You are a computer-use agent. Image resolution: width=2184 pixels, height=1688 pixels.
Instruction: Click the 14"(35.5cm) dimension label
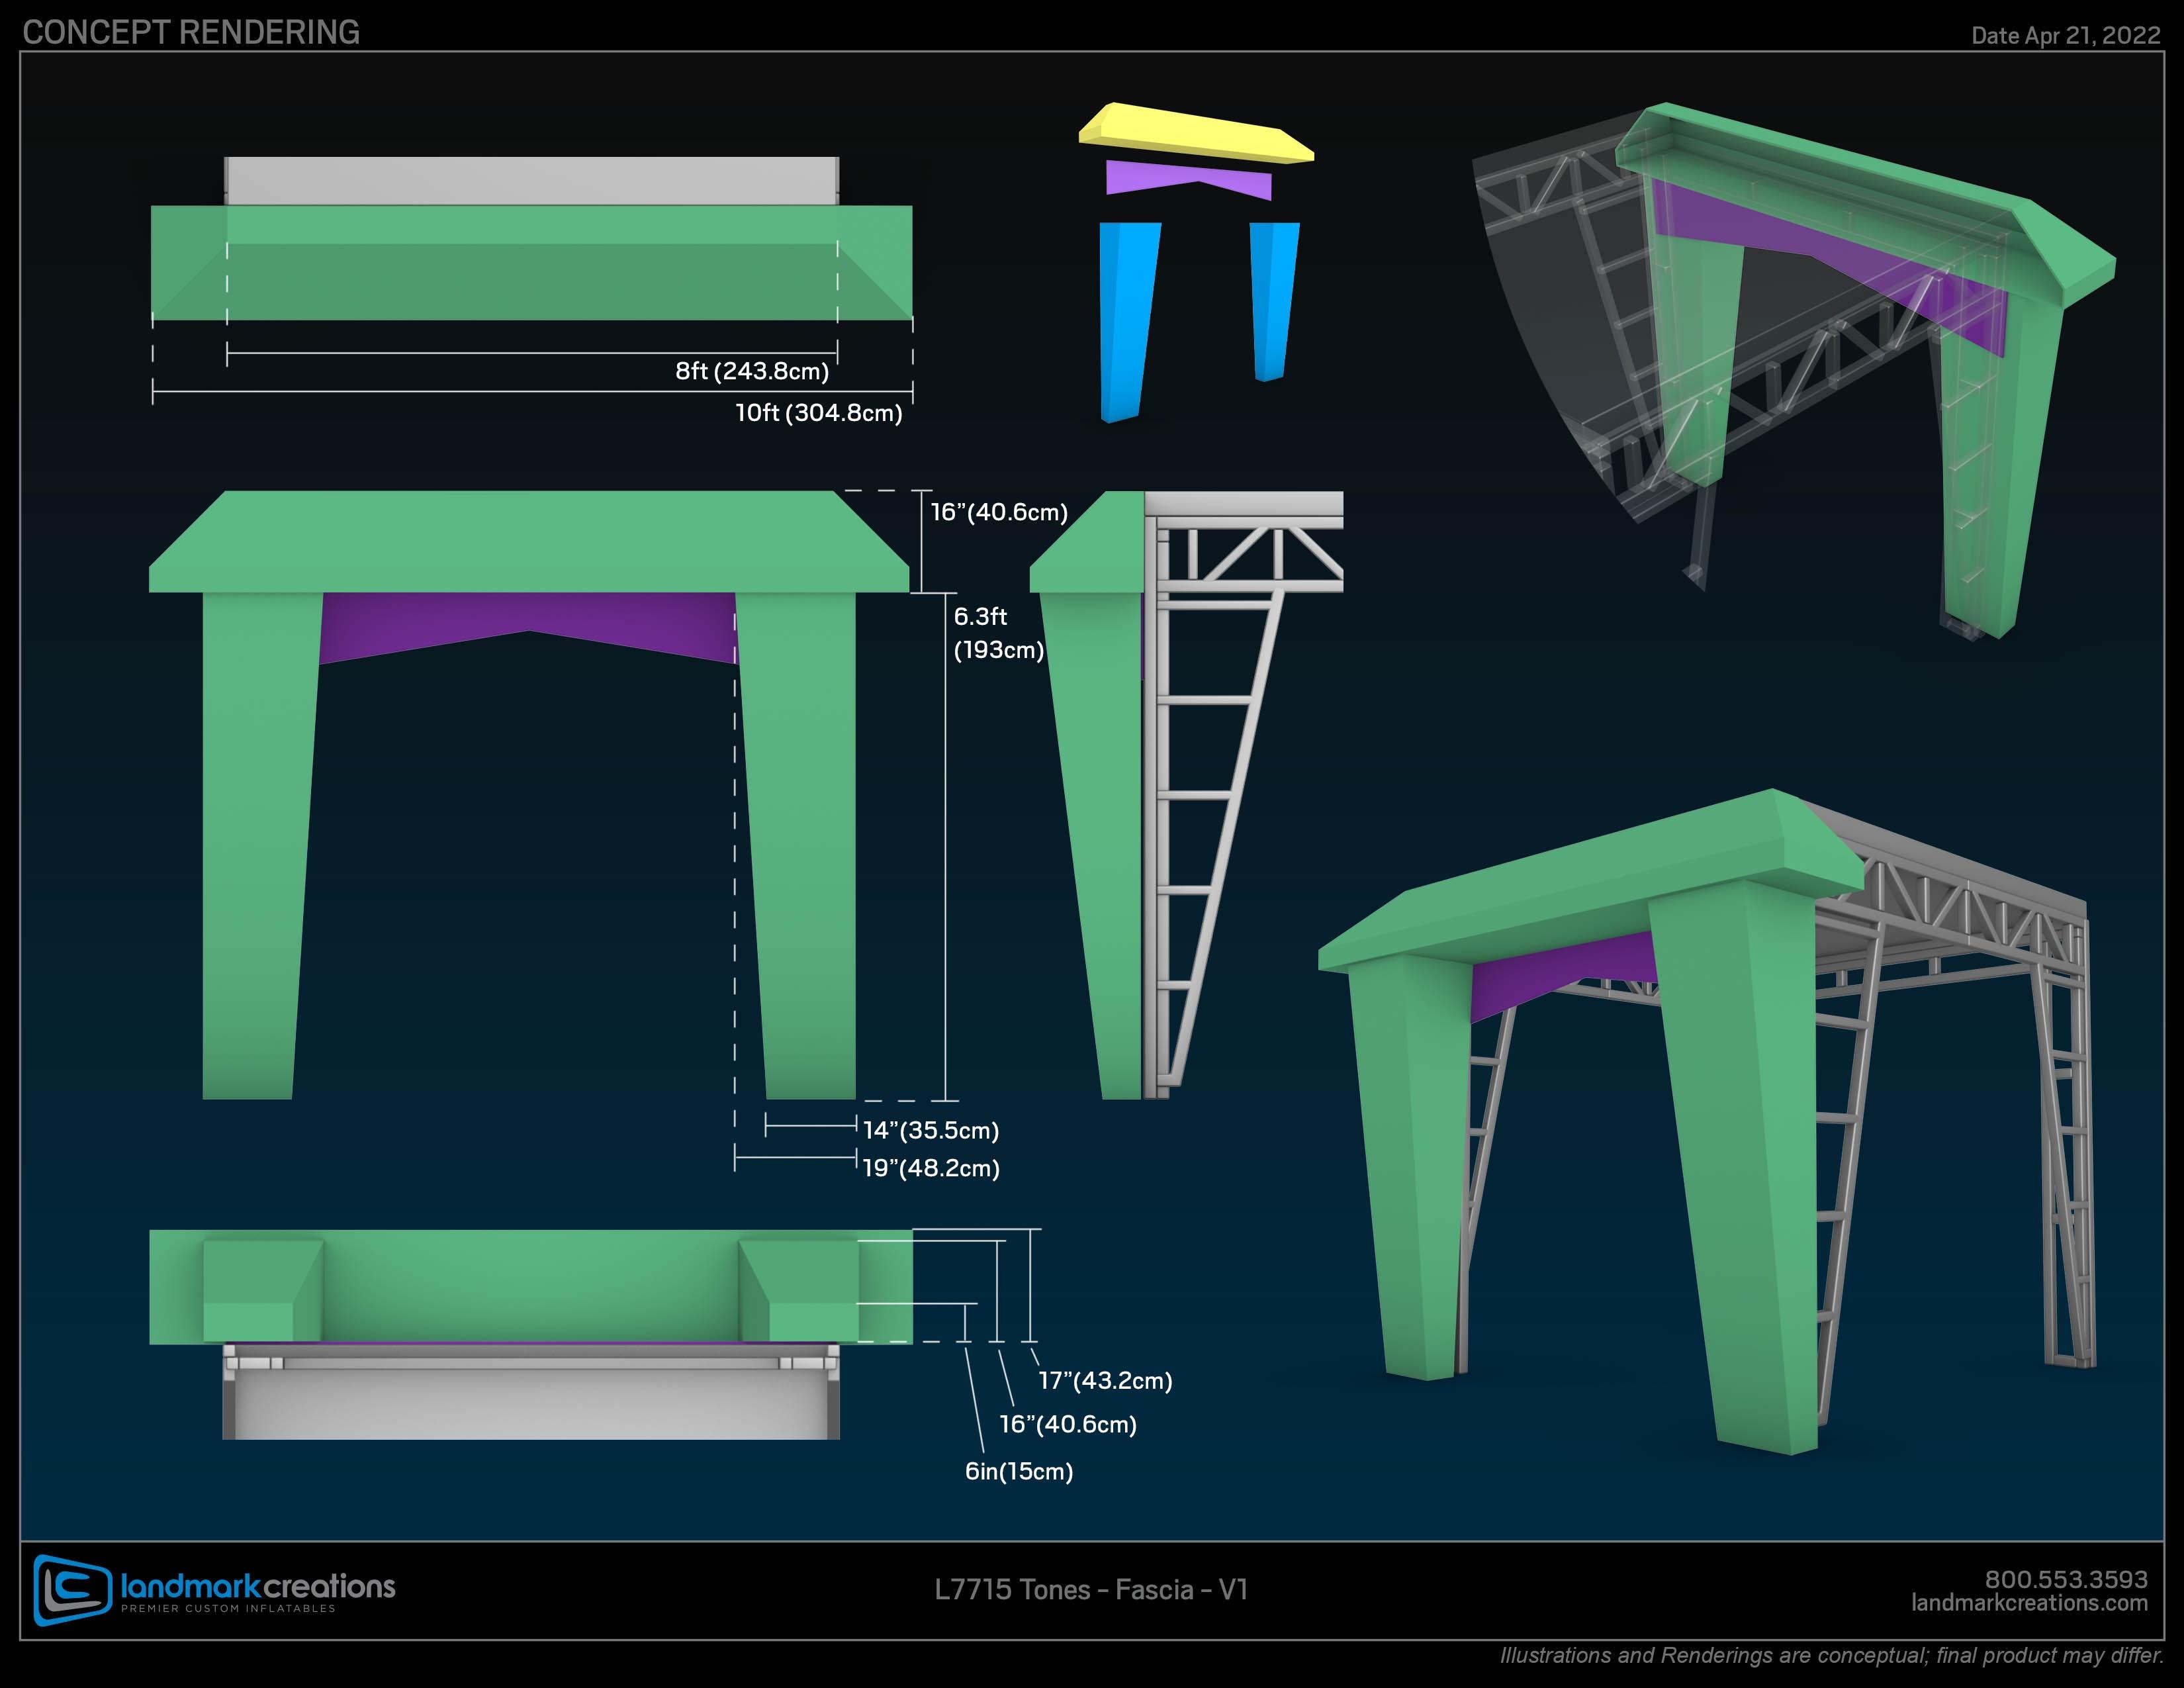click(x=931, y=1130)
